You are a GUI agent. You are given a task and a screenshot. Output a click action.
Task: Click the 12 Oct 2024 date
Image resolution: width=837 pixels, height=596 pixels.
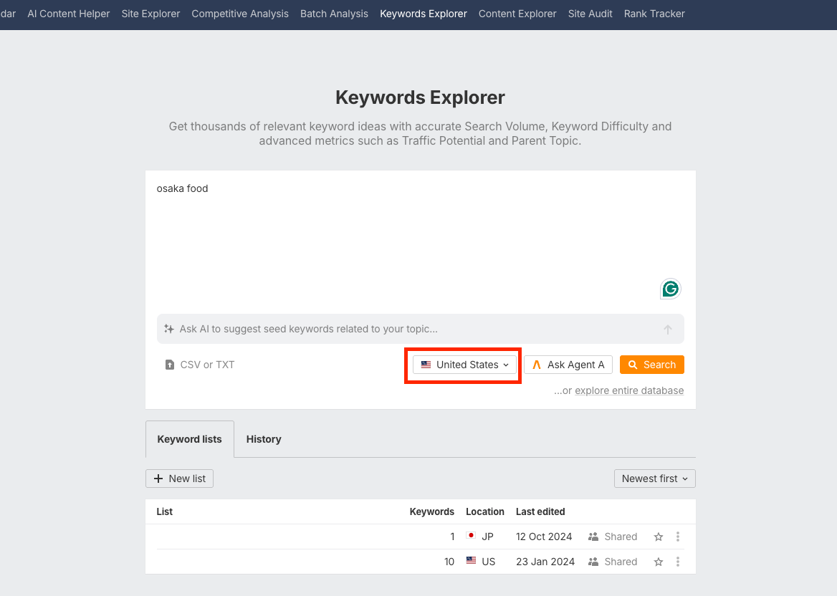pos(544,537)
